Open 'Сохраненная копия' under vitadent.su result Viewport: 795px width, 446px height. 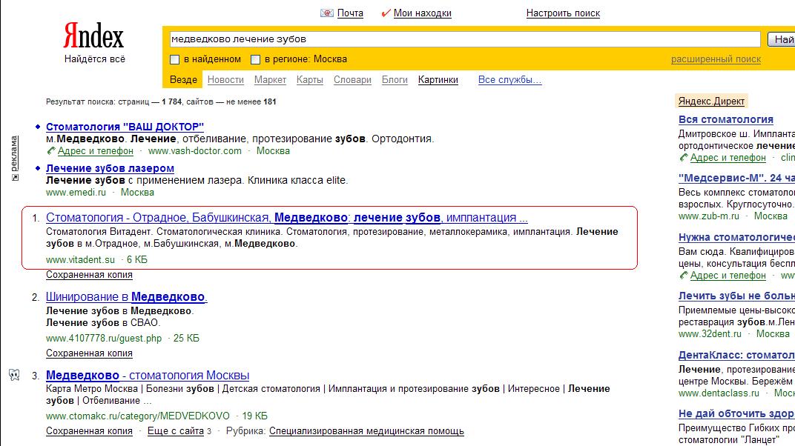[89, 275]
